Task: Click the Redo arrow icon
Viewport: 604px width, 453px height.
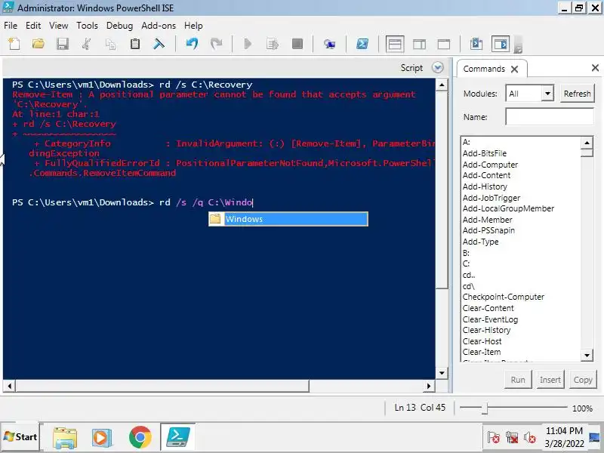Action: [216, 44]
